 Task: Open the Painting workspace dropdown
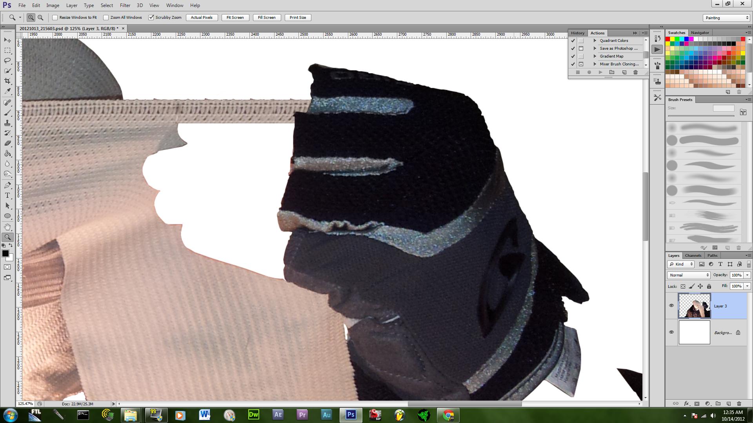pyautogui.click(x=726, y=18)
